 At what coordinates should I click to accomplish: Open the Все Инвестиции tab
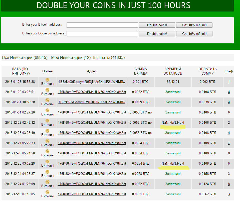pos(17,58)
